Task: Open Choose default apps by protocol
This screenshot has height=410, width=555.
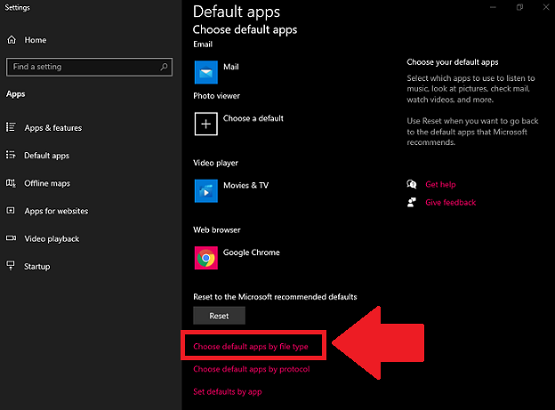Action: tap(251, 368)
